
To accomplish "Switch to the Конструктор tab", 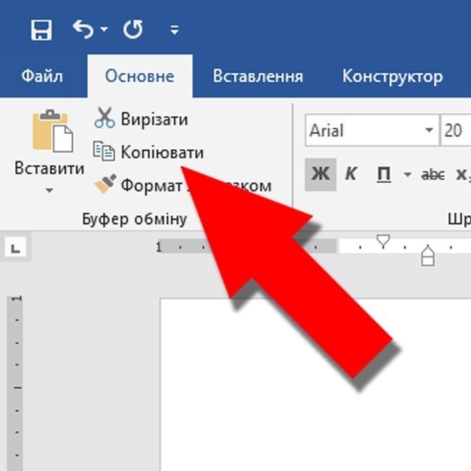I will [392, 77].
